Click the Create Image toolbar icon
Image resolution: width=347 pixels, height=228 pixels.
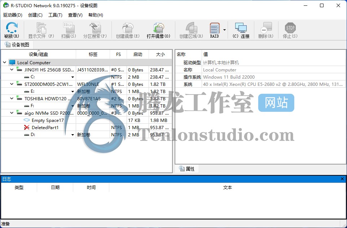pos(128,30)
